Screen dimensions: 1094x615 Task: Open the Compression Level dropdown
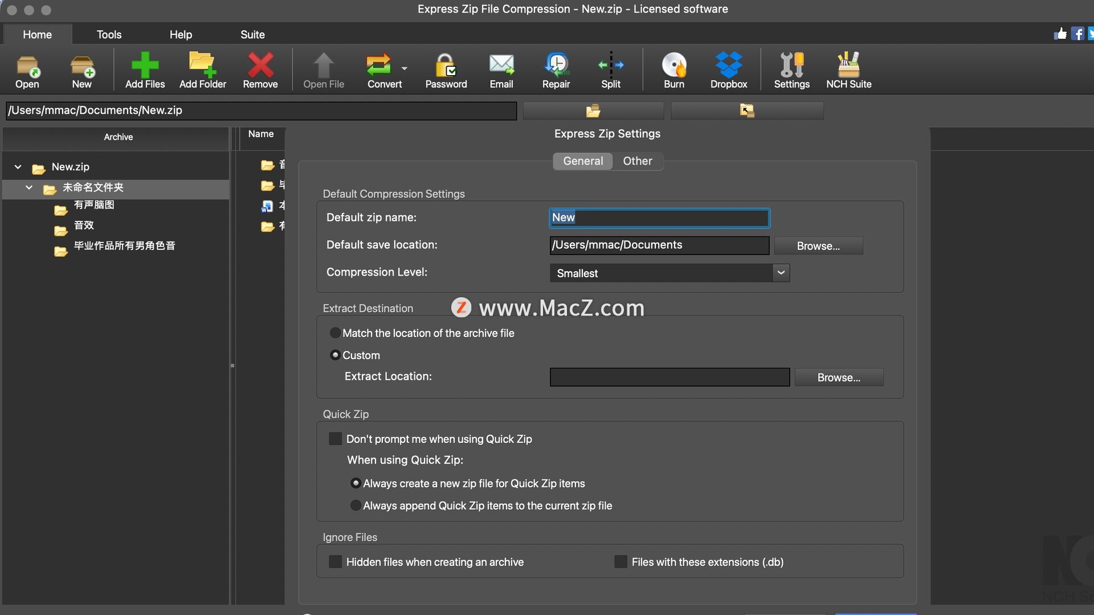[x=781, y=273]
